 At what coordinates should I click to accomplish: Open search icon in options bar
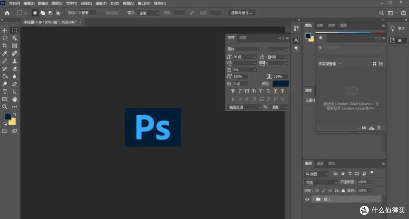(381, 13)
